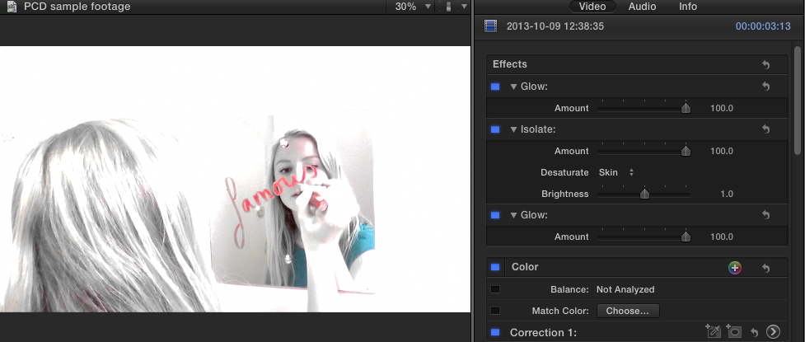Viewport: 805px width, 342px height.
Task: Disable the Glow effect above Isolate
Action: 495,87
